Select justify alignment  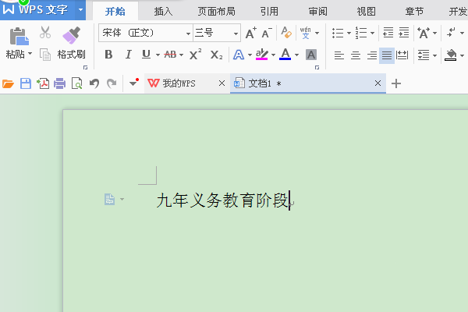pyautogui.click(x=387, y=55)
